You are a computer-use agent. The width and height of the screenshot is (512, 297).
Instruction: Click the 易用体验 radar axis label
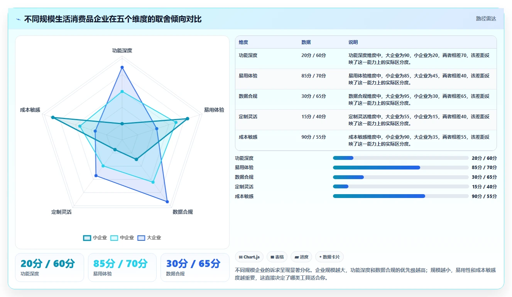(x=214, y=110)
